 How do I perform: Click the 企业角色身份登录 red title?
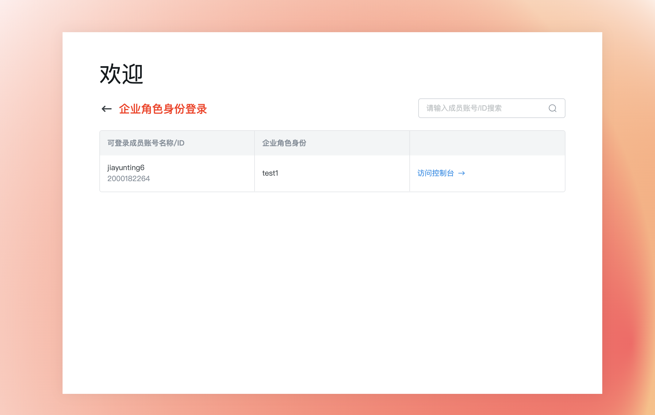coord(163,109)
